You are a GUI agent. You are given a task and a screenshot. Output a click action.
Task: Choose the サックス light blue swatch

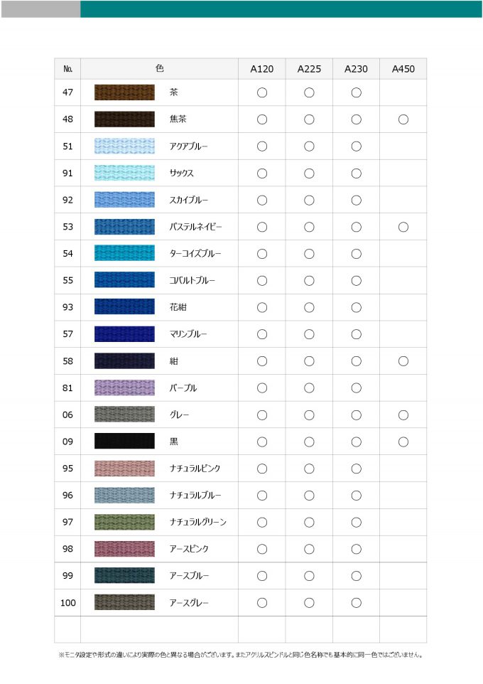coord(124,173)
